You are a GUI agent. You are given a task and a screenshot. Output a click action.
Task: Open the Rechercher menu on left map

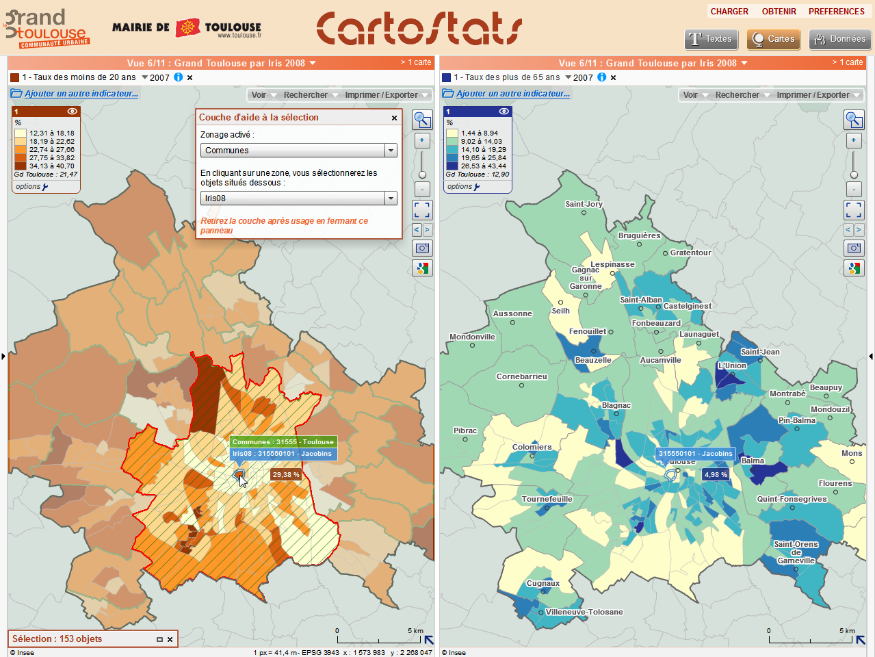pos(311,95)
